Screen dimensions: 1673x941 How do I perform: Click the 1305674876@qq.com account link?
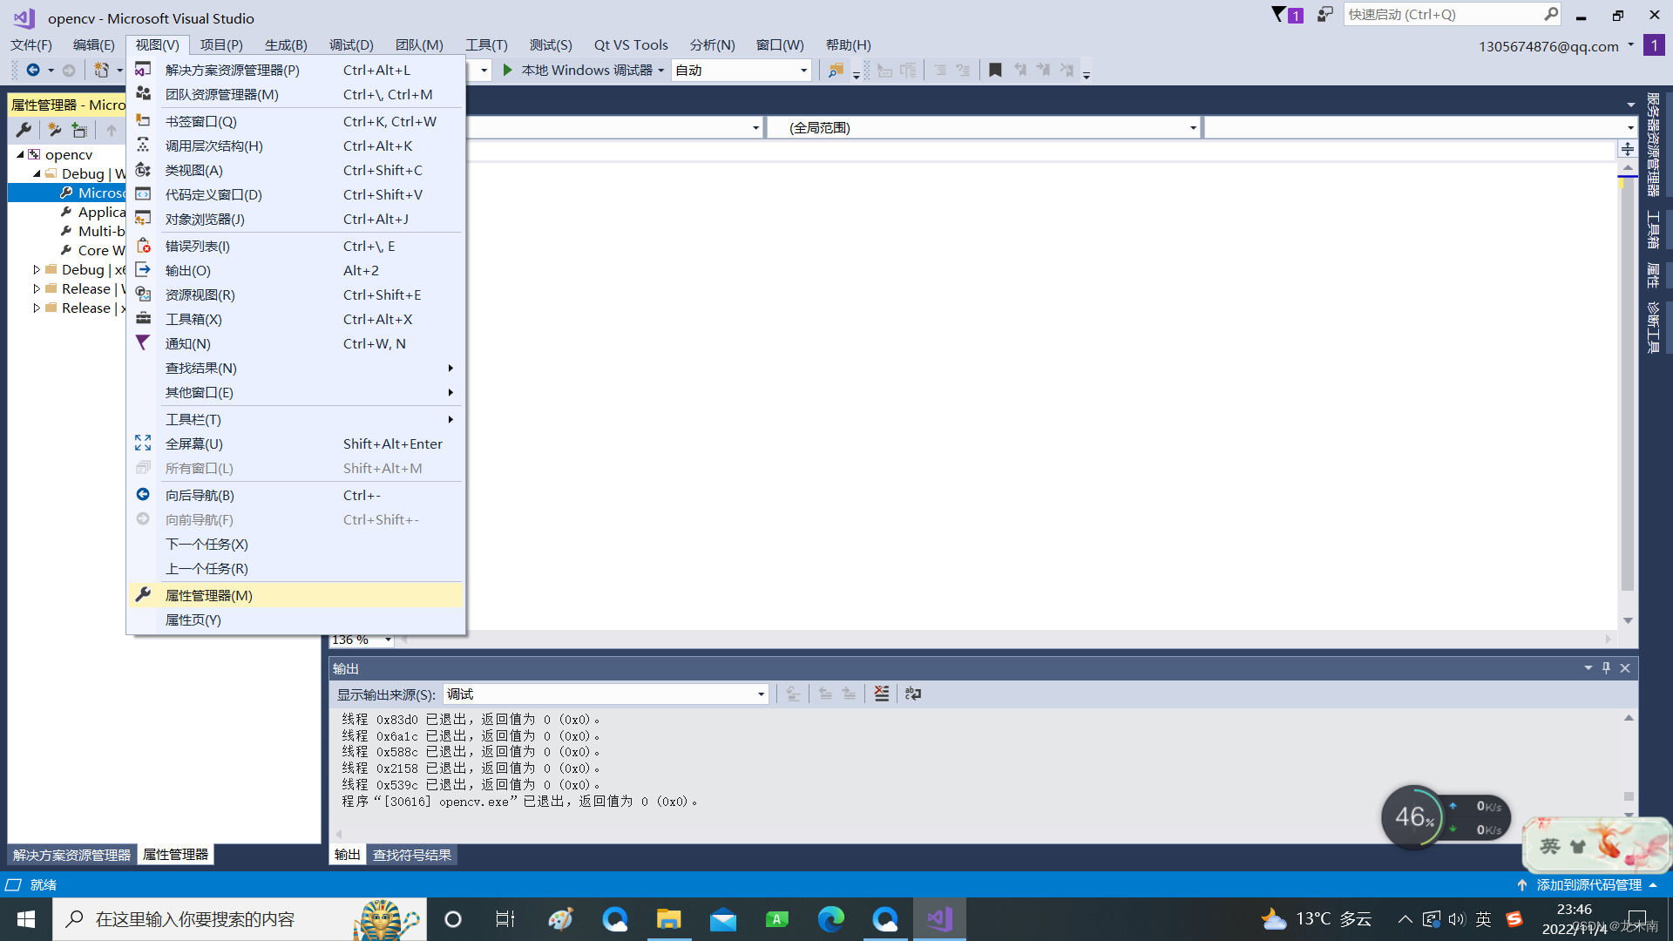[1550, 46]
